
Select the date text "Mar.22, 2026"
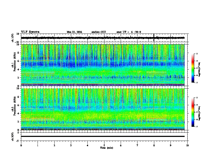pos(74,32)
